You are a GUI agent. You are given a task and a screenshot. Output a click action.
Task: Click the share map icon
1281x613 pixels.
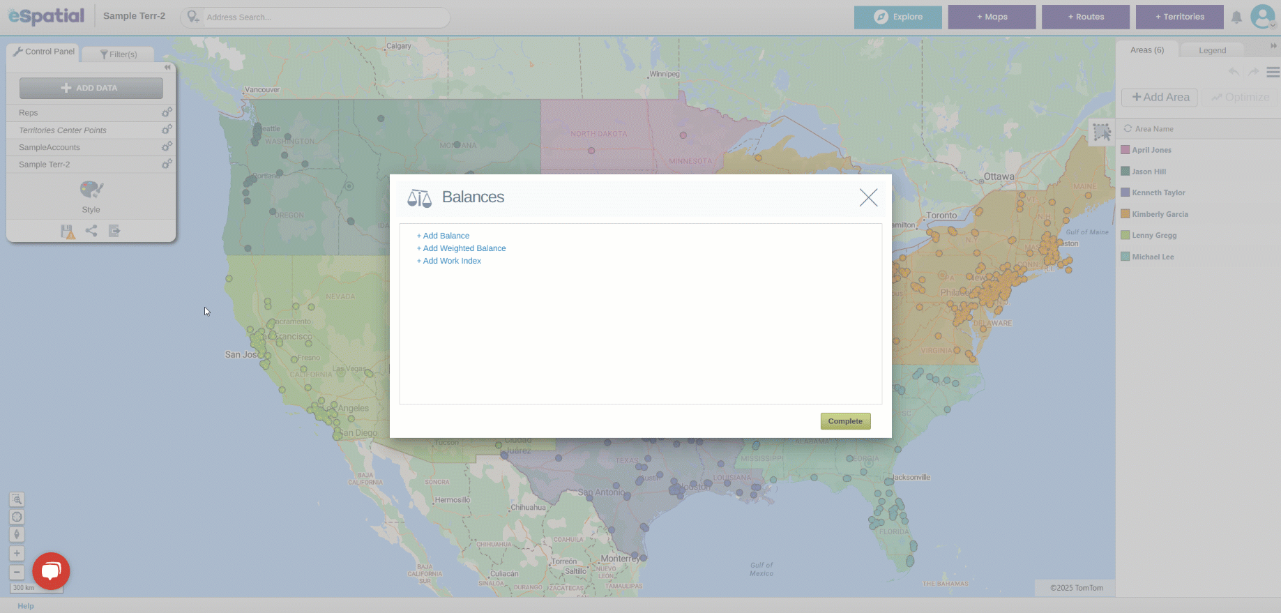tap(91, 231)
